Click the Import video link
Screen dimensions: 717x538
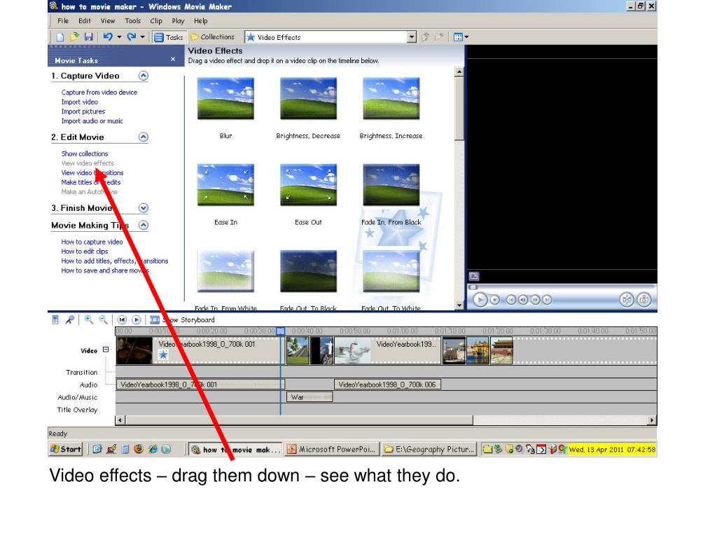pos(80,102)
